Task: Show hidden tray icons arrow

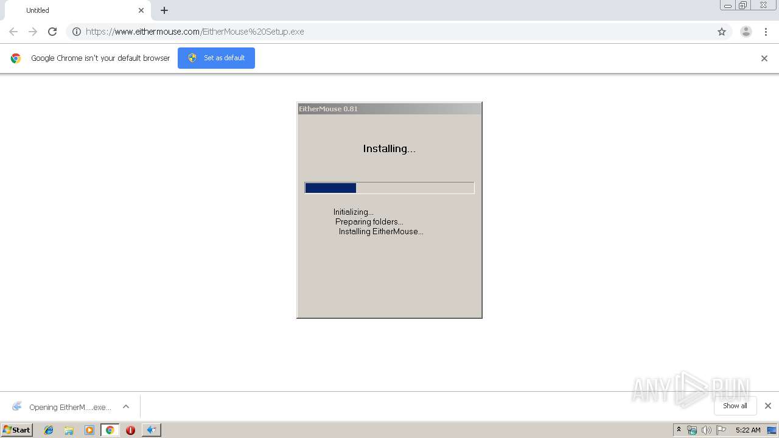Action: click(679, 430)
